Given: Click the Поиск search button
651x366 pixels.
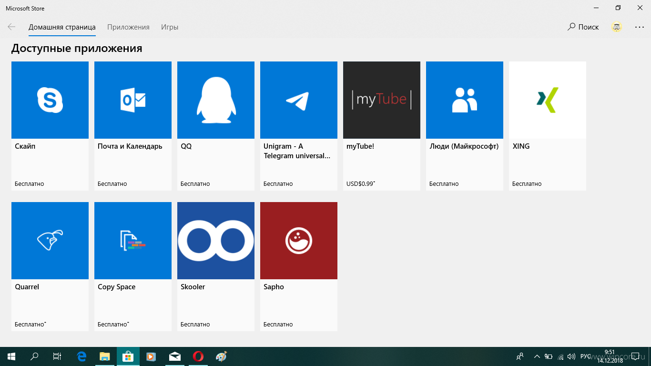Looking at the screenshot, I should click(583, 27).
